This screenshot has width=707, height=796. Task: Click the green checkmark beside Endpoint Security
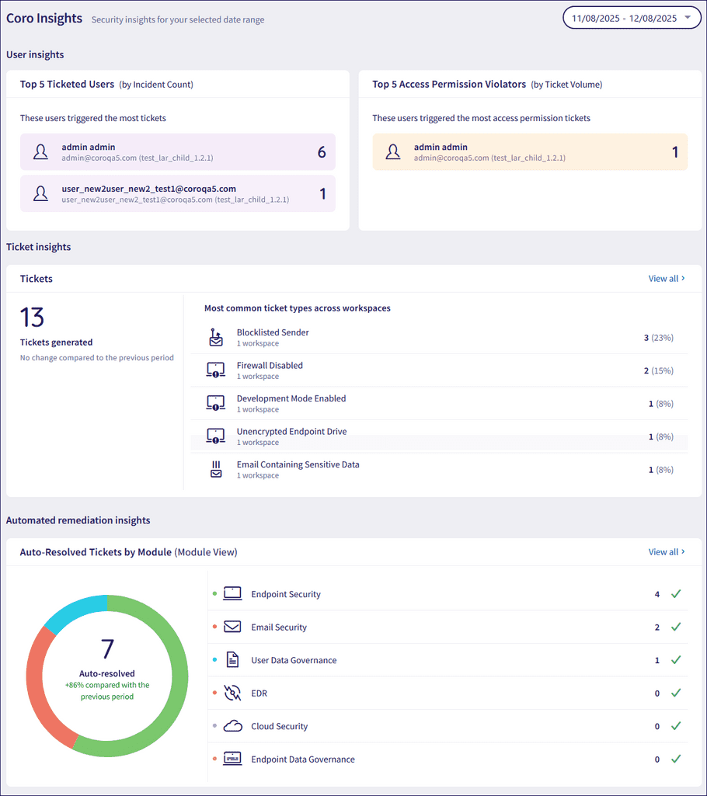tap(675, 593)
